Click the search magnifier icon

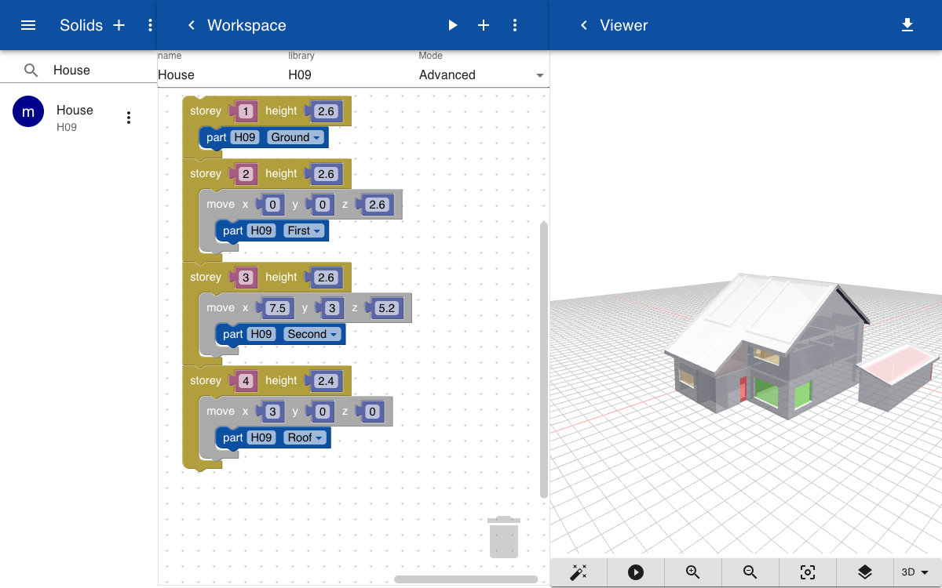point(31,71)
